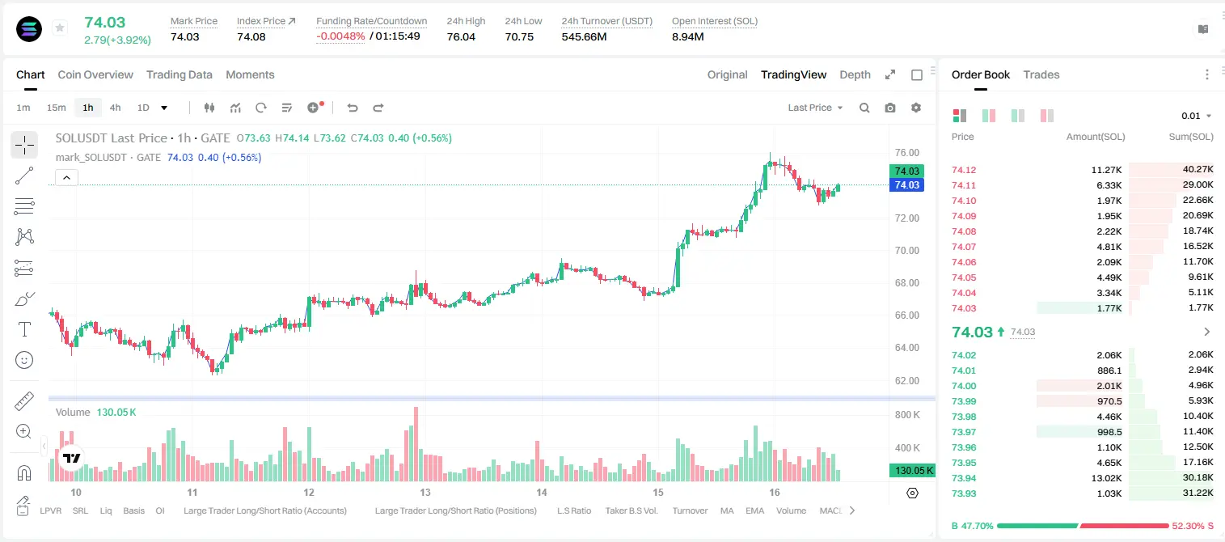Select the 4h timeframe

116,108
